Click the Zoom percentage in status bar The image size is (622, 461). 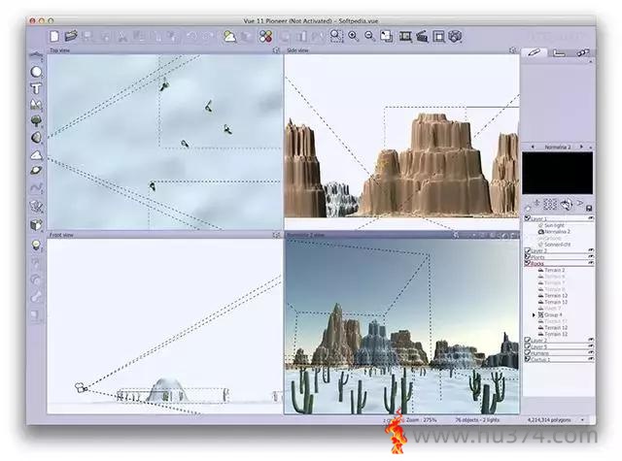[x=421, y=419]
